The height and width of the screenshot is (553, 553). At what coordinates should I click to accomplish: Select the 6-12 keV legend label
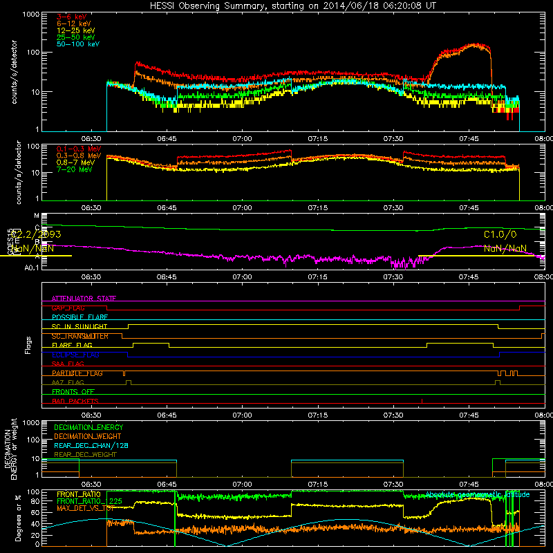click(x=74, y=24)
